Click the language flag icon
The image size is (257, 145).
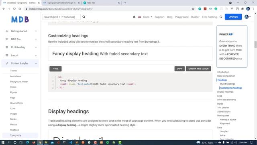[139, 17]
